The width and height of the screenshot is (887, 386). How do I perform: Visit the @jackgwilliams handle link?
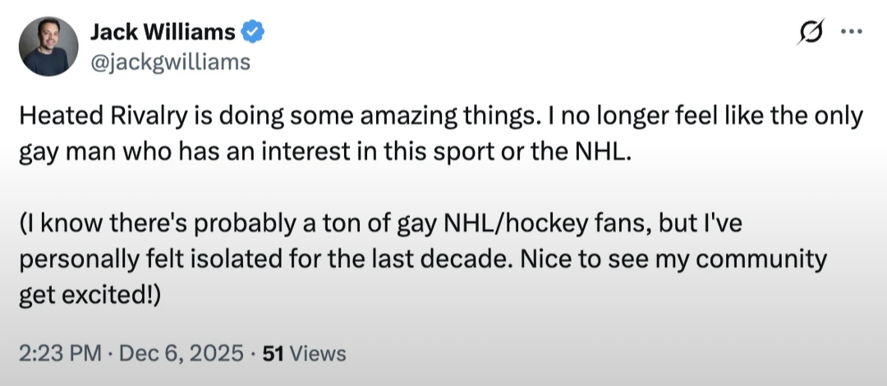click(170, 62)
